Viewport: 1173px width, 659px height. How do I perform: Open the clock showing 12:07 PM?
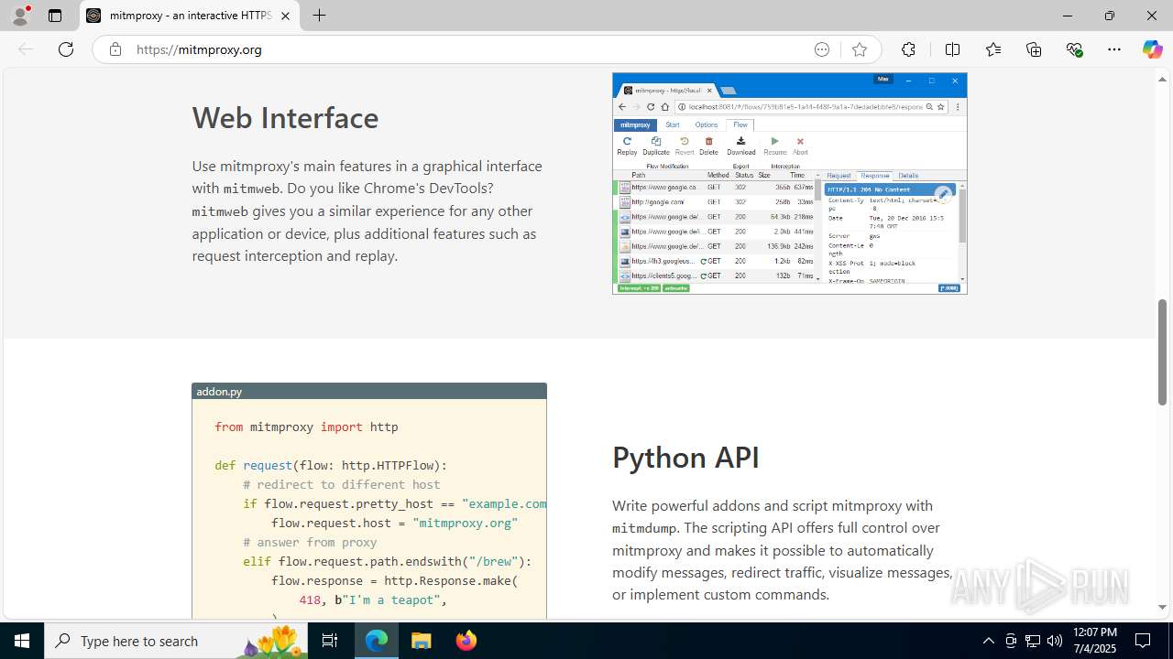pyautogui.click(x=1094, y=641)
